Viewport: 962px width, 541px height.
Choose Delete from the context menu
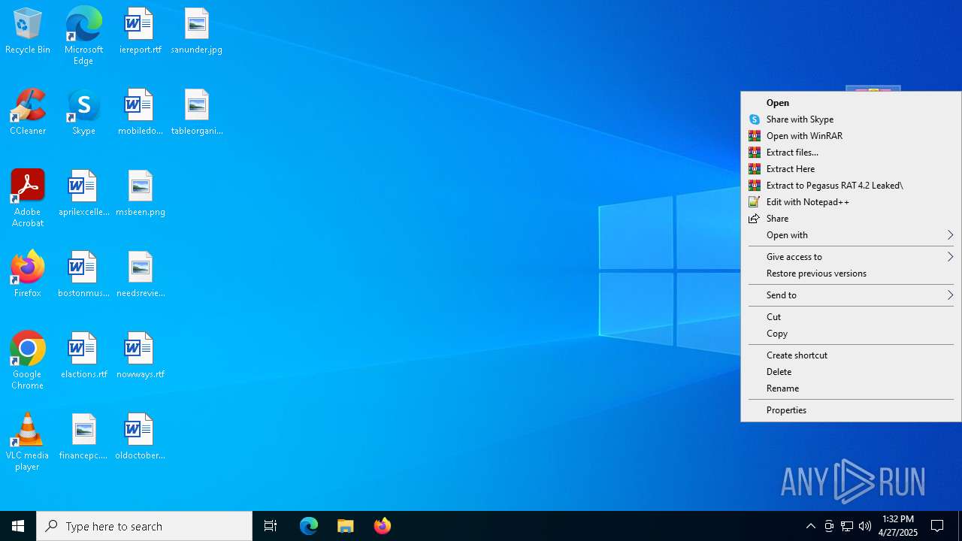pos(851,372)
